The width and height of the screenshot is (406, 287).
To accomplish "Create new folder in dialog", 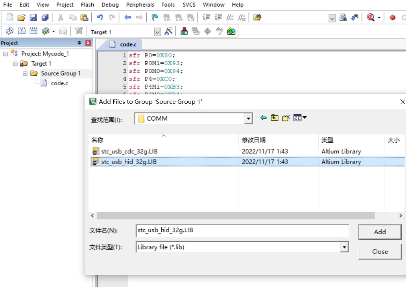I will pyautogui.click(x=286, y=118).
